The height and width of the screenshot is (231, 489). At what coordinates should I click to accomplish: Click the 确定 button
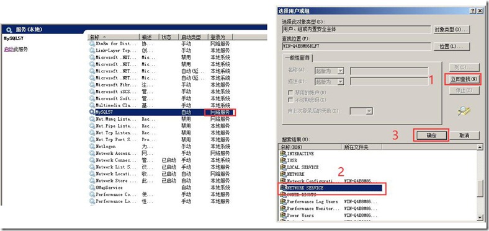431,136
